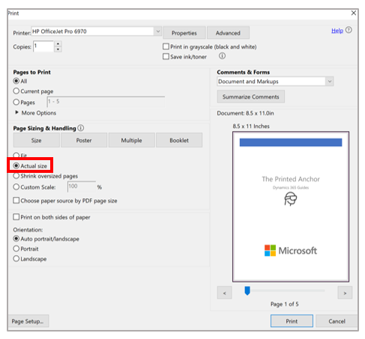Image resolution: width=365 pixels, height=339 pixels.
Task: Enable Choose paper source by PDF page size
Action: pyautogui.click(x=16, y=201)
